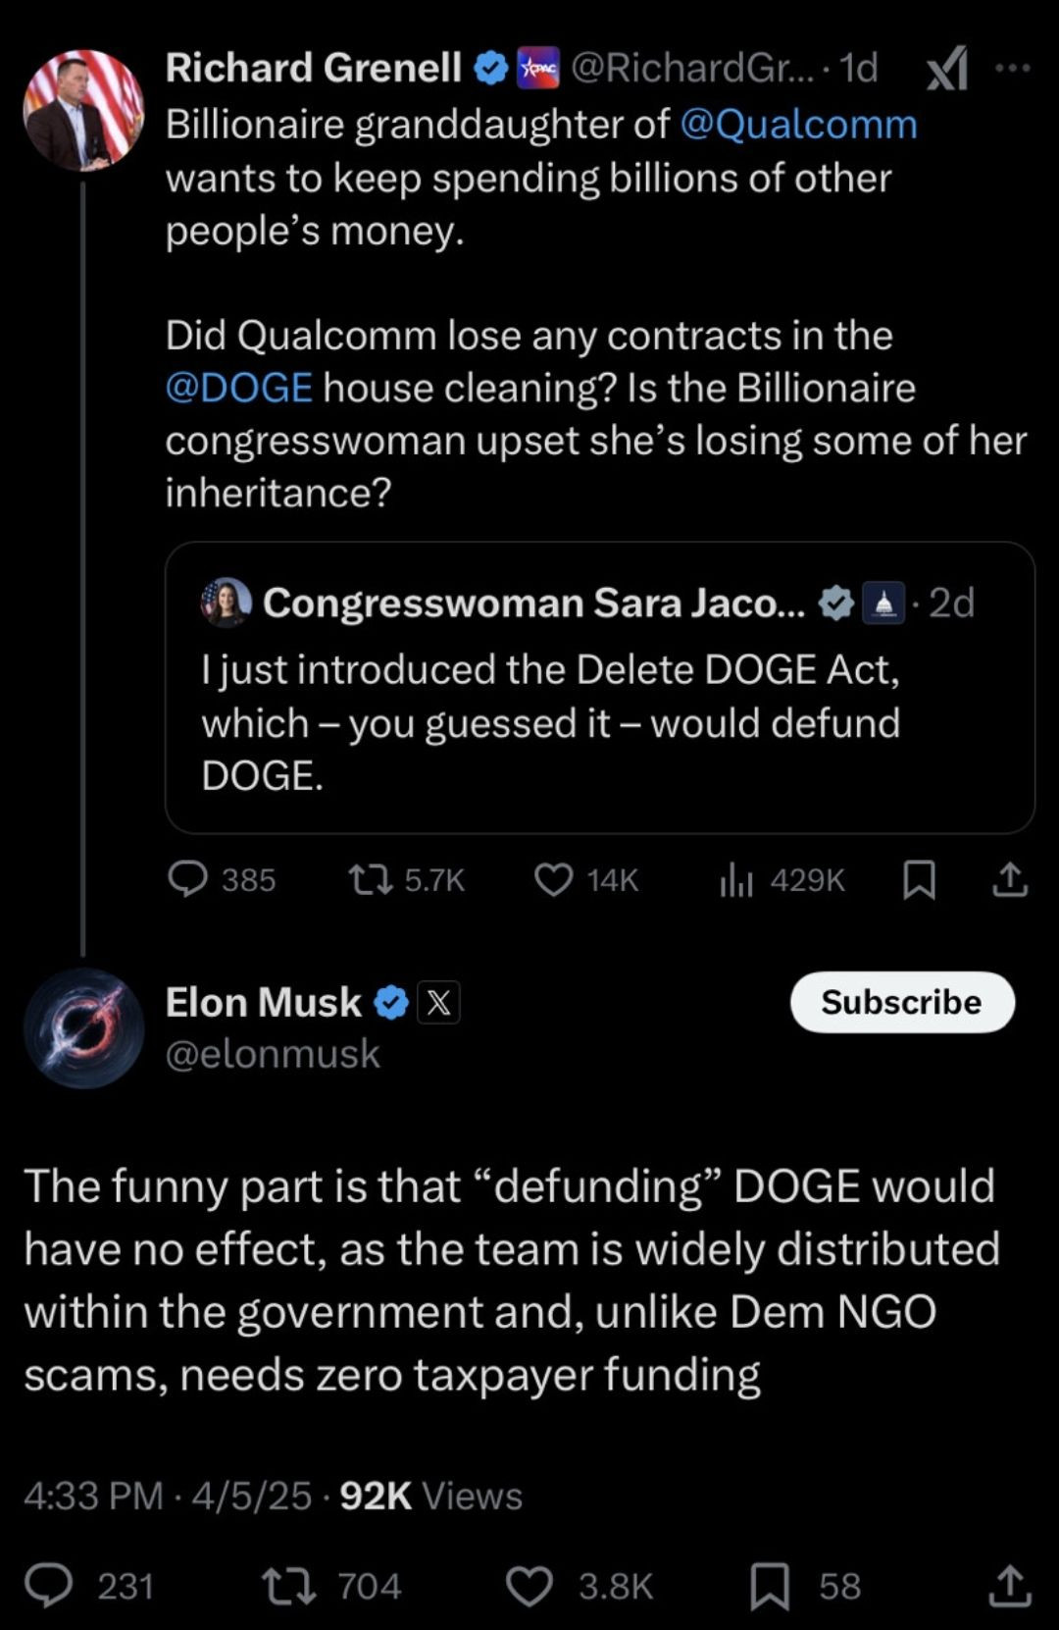This screenshot has width=1059, height=1630.
Task: Open the @Qualcomm mention link
Action: [x=798, y=125]
